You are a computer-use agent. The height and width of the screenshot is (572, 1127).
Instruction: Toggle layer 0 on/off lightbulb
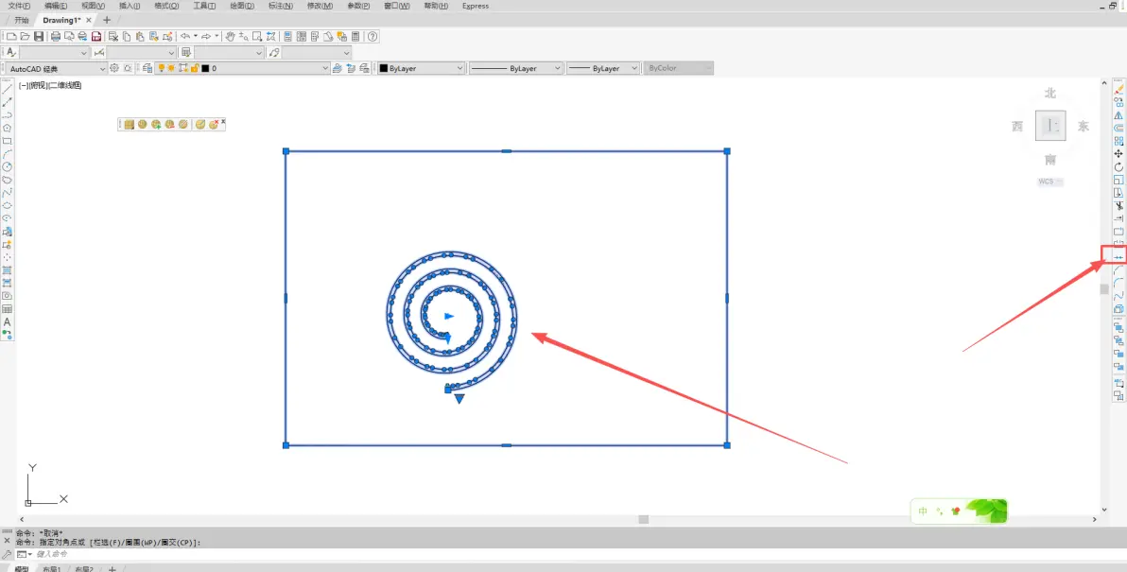click(162, 68)
